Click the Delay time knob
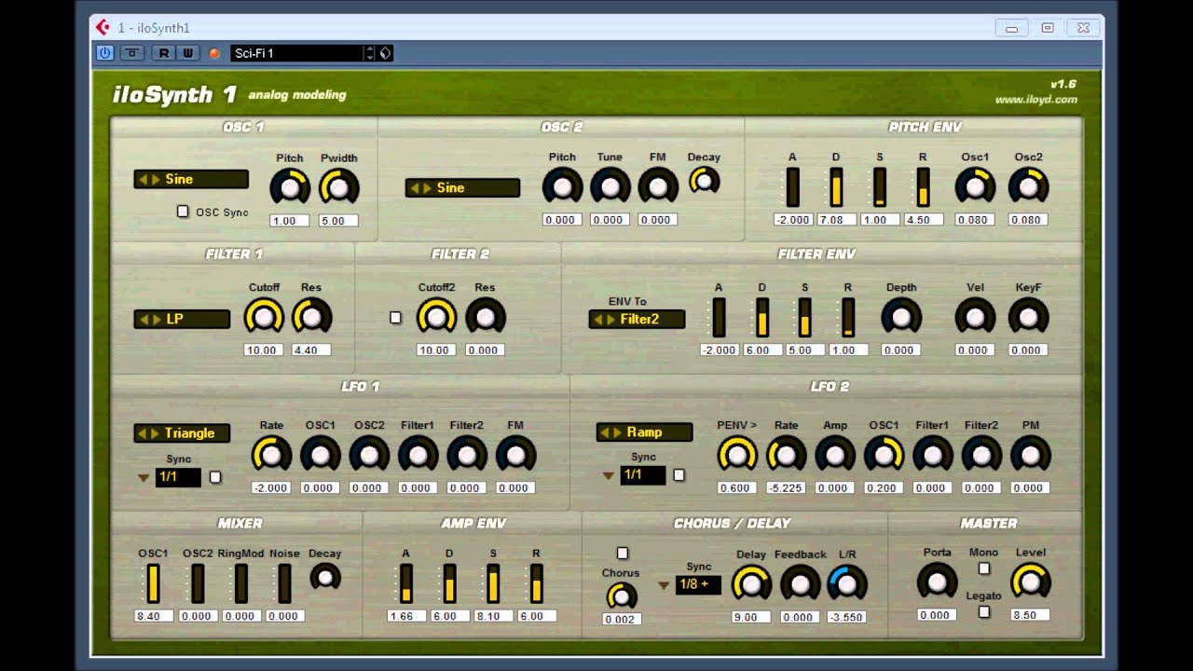This screenshot has width=1193, height=671. 751,583
